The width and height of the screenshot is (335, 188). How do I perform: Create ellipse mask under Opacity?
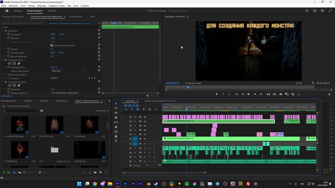(x=10, y=63)
